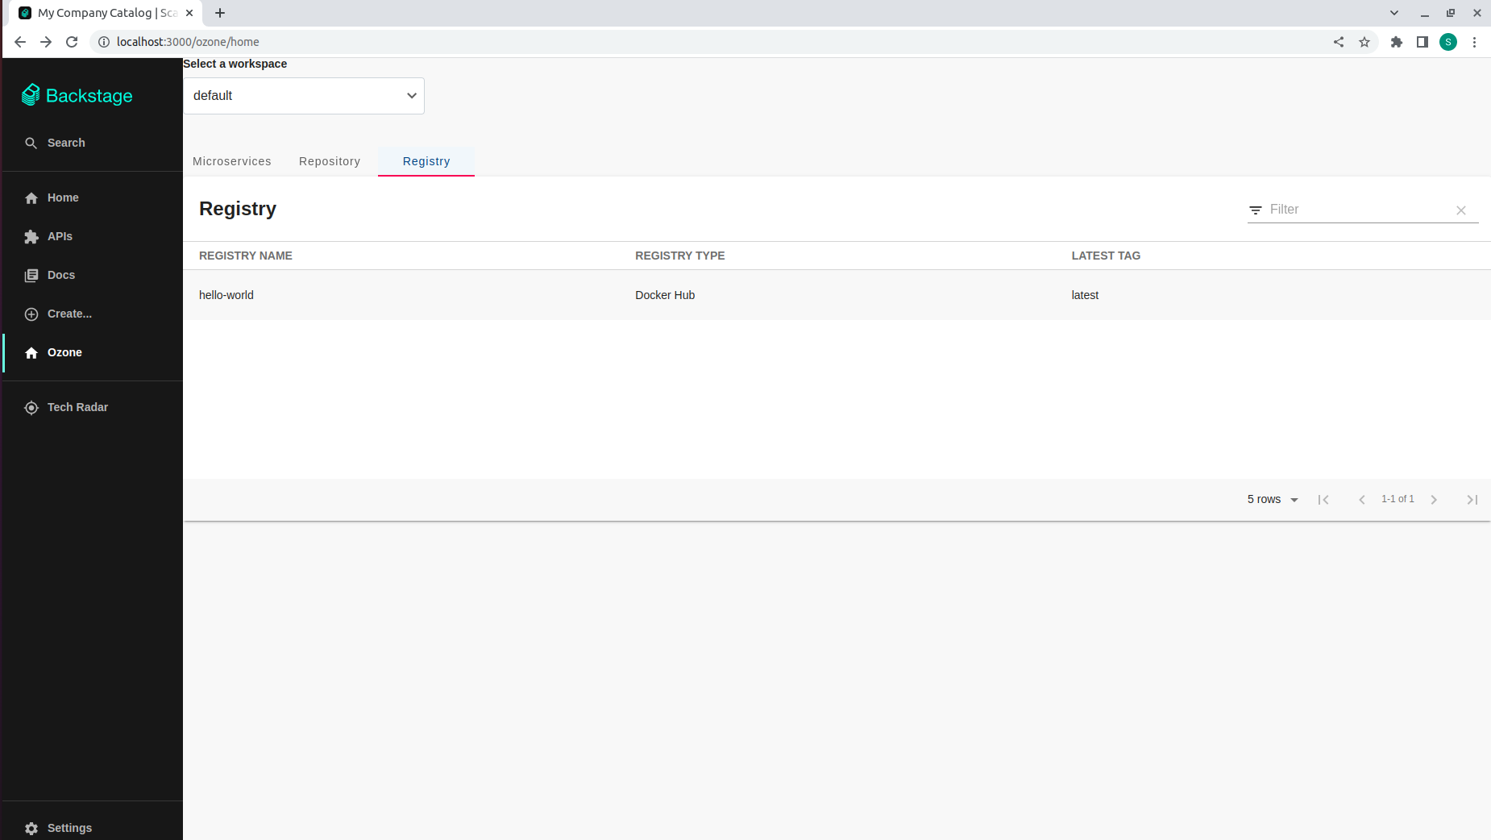Click the Filter input field
This screenshot has height=840, width=1491.
click(x=1358, y=210)
